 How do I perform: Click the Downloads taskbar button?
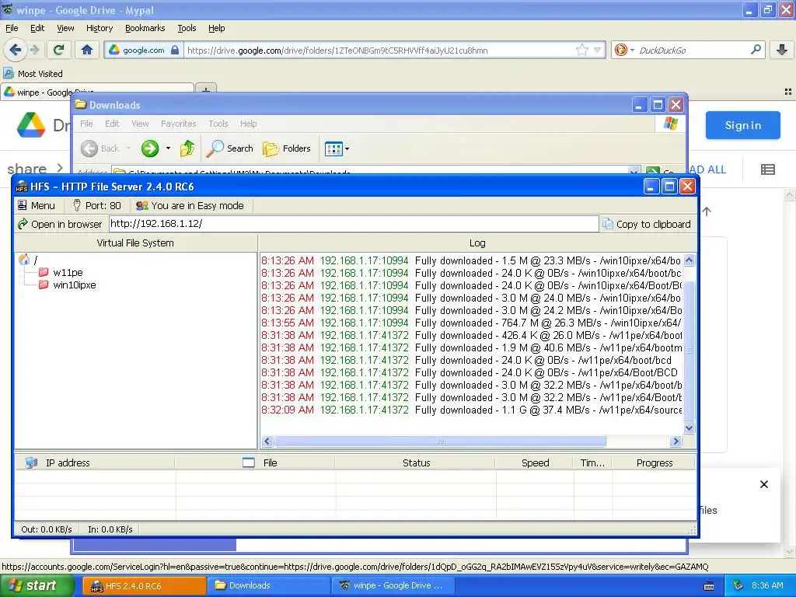[268, 585]
